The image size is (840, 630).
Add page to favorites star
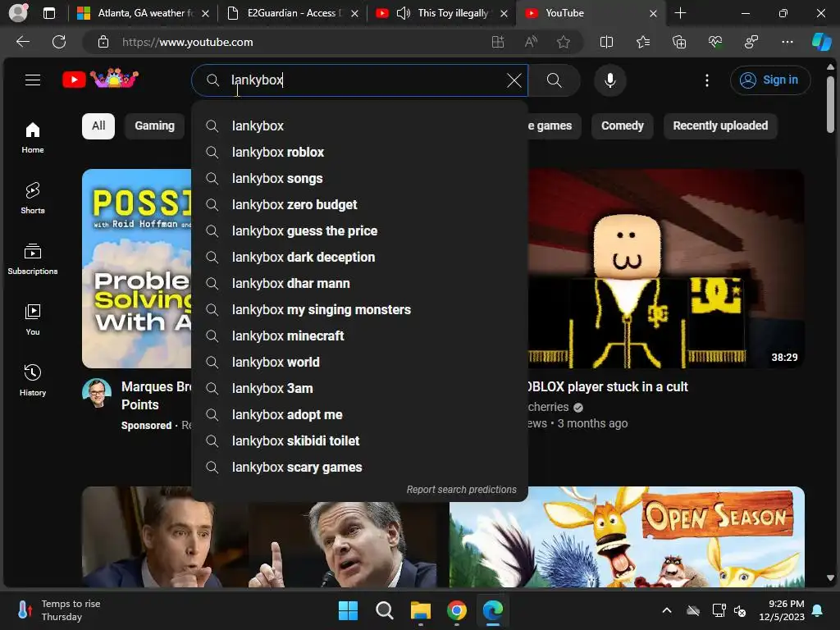pyautogui.click(x=563, y=42)
